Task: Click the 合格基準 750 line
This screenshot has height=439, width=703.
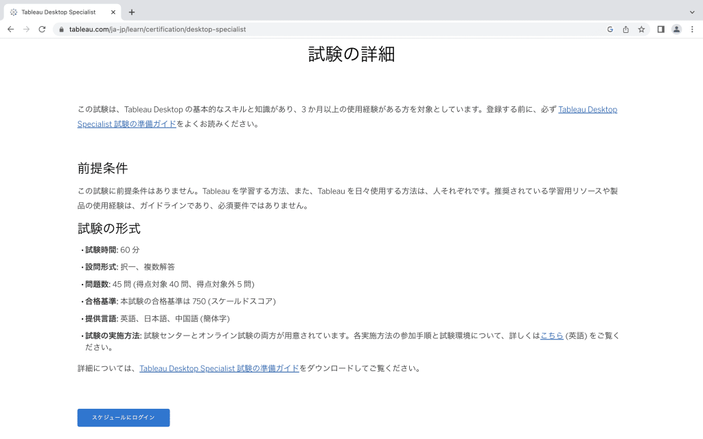Action: 181,301
